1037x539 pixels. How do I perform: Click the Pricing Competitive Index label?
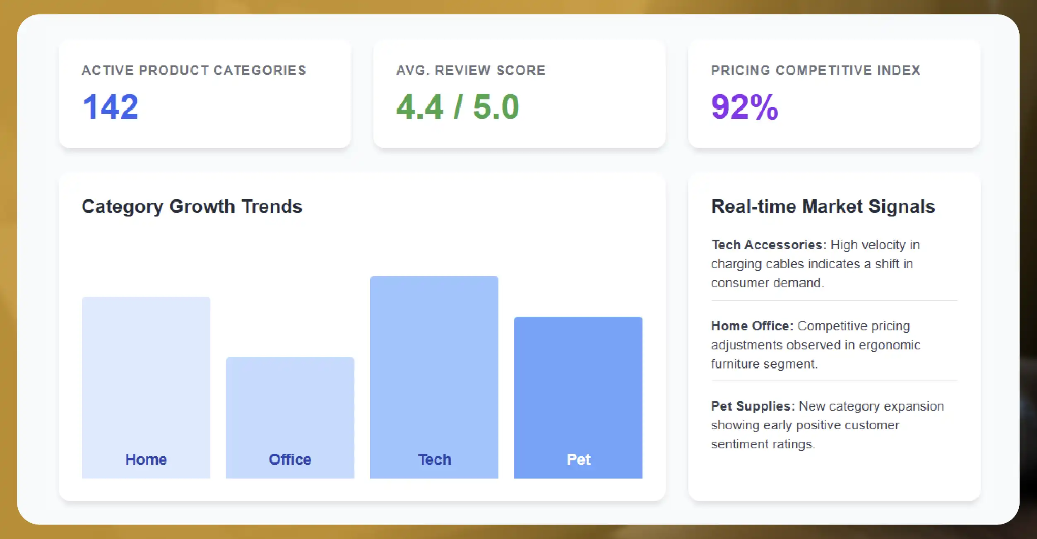816,70
